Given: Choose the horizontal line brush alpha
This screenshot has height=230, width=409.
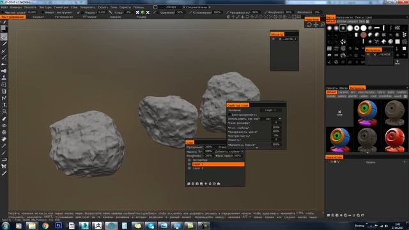Looking at the screenshot, I should (x=377, y=28).
